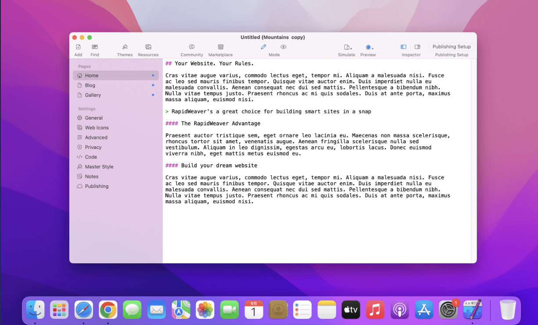Click the editor's vertical scrollbar track
This screenshot has height=325, width=538.
474,161
